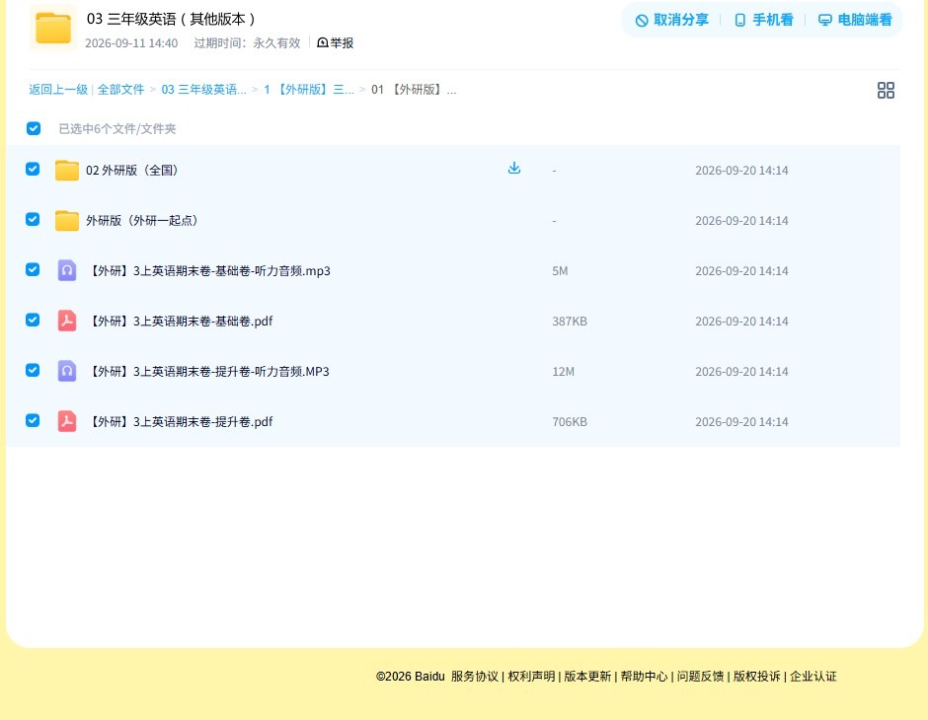Click 服务协议 footer link
The height and width of the screenshot is (720, 928).
(x=475, y=677)
